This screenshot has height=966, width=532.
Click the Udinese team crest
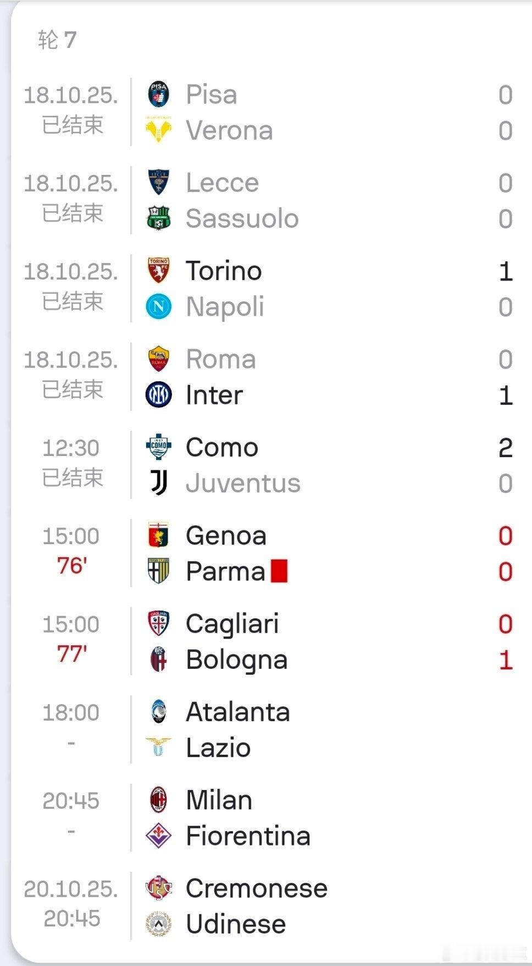point(159,924)
